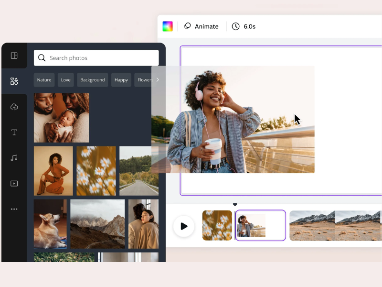382x287 pixels.
Task: Open the Elements panel icon
Action: pos(14,81)
